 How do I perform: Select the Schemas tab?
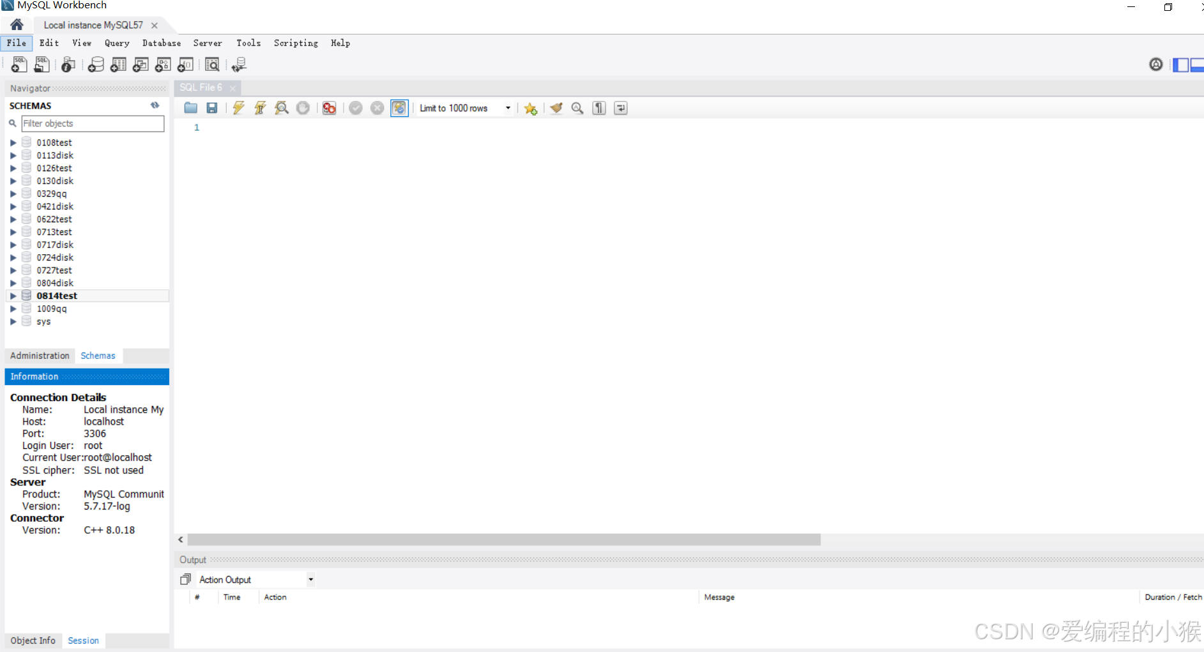(98, 356)
